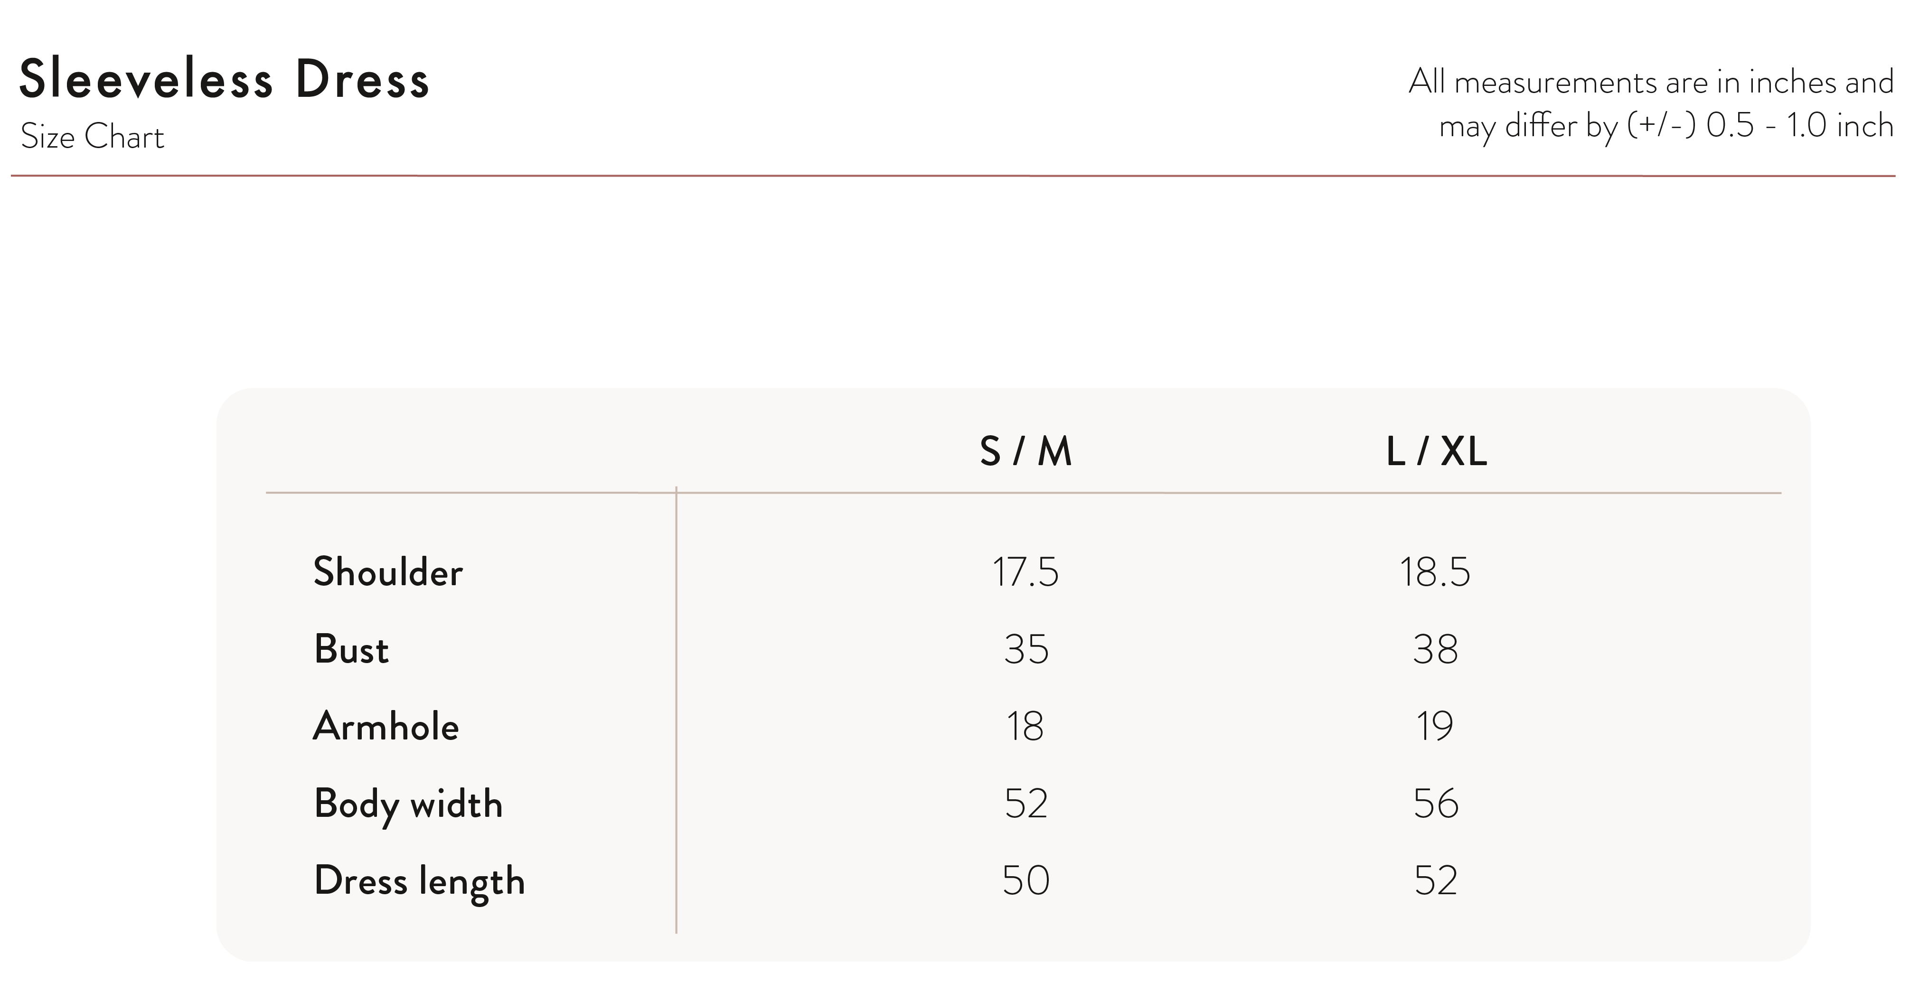The height and width of the screenshot is (1001, 1910).
Task: Select Dress length value 52 for L / XL
Action: click(x=1435, y=881)
